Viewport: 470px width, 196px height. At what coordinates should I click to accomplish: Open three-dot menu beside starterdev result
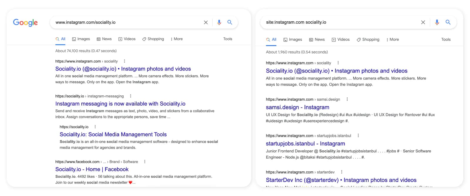342,172
